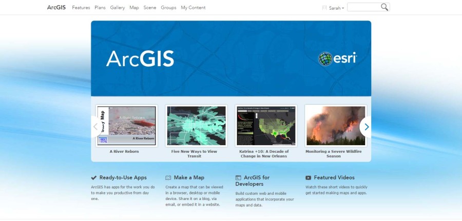Click the large ArcGIS banner title
Viewport: 462px width, 221px height.
click(x=140, y=58)
